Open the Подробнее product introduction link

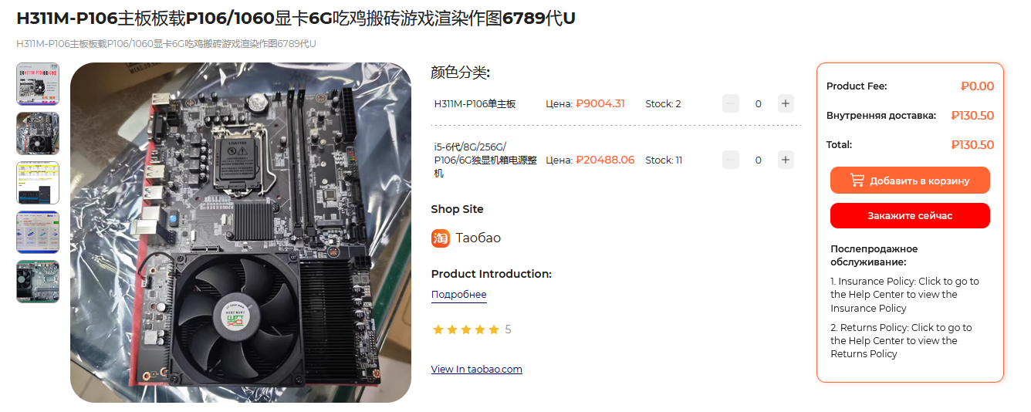(x=459, y=295)
